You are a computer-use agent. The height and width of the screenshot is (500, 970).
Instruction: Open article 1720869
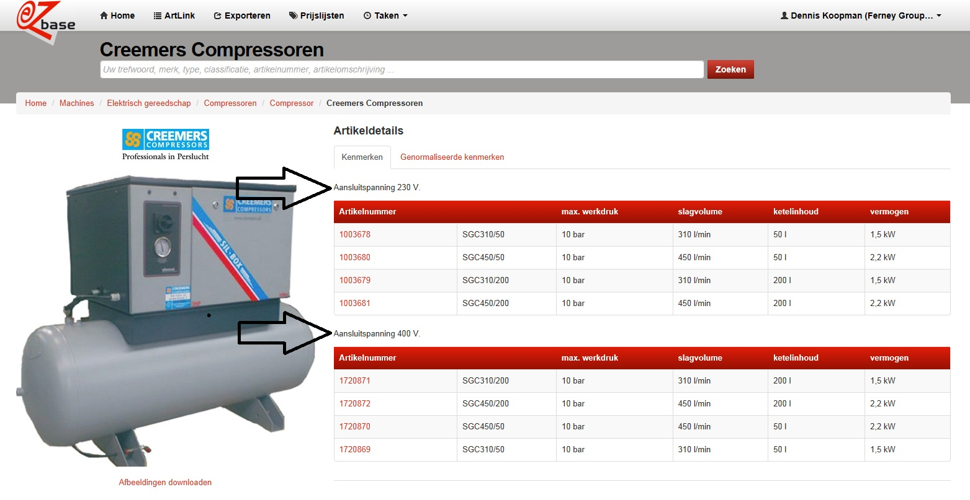tap(355, 449)
